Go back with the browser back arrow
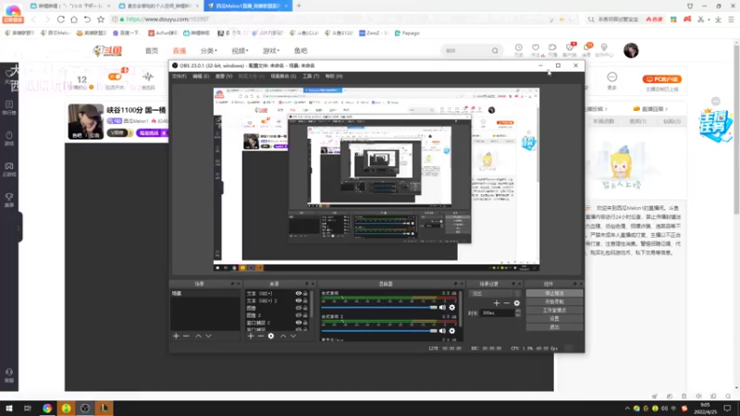 33,19
